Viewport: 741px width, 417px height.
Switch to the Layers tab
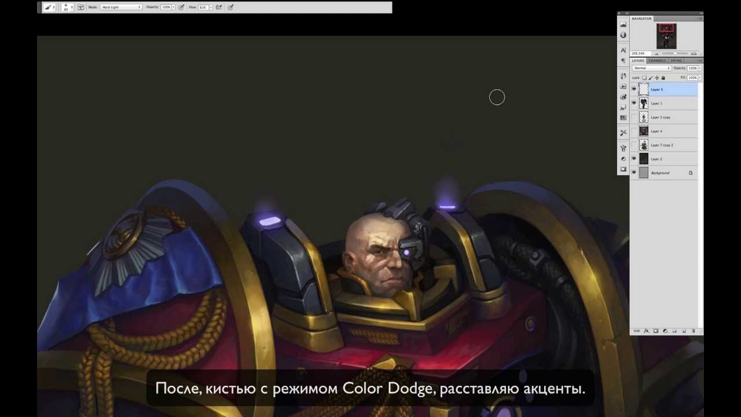click(638, 60)
